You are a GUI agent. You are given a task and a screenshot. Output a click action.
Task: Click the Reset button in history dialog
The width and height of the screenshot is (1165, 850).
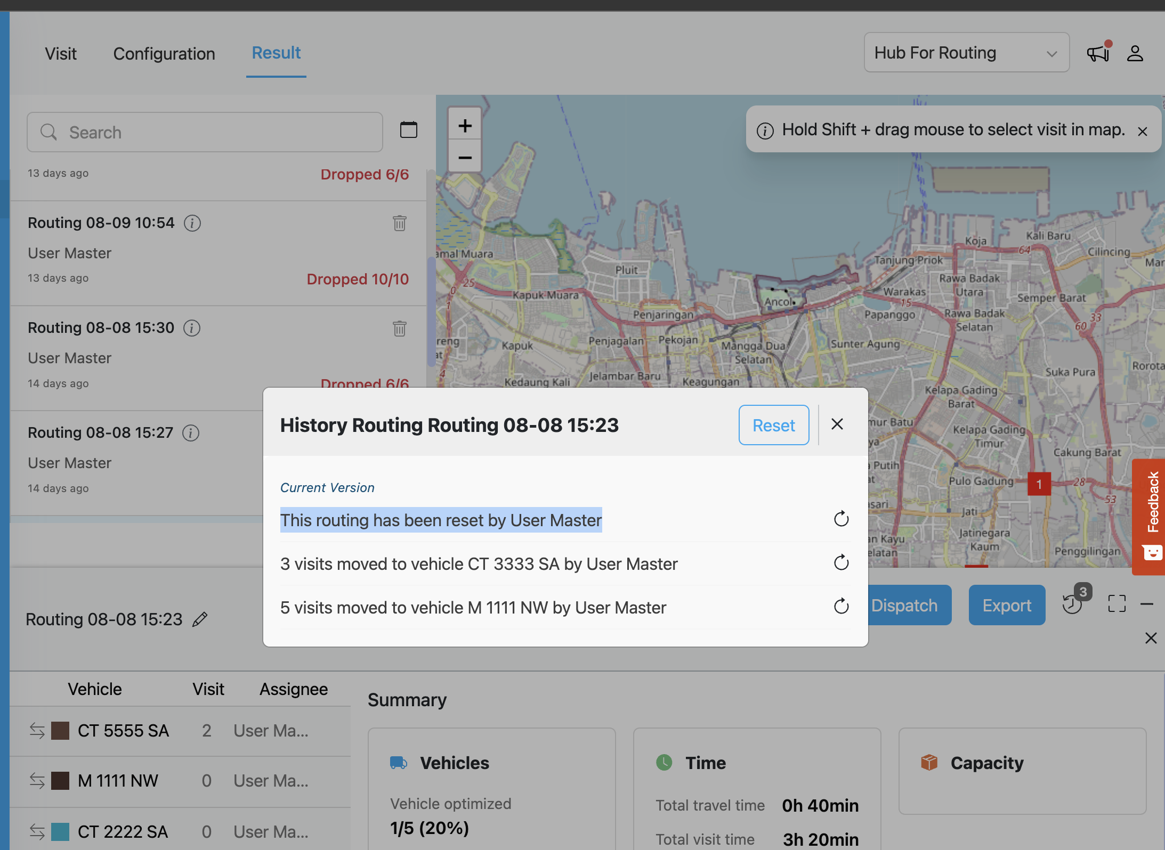point(773,425)
